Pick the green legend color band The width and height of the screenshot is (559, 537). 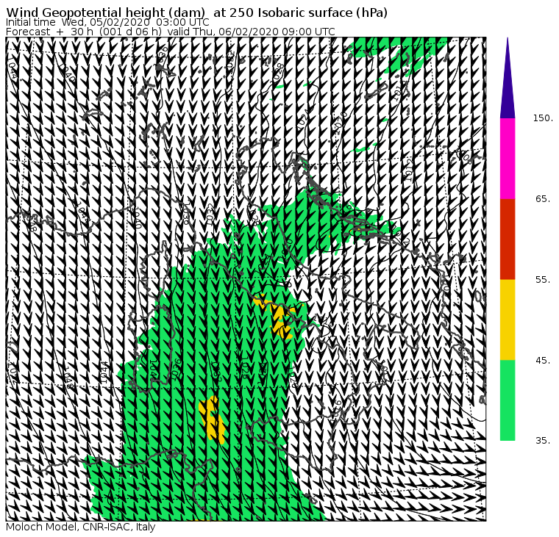508,400
